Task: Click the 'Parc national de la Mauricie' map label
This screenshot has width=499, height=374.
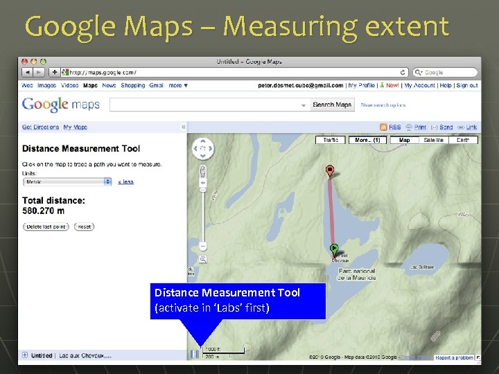Action: 357,274
